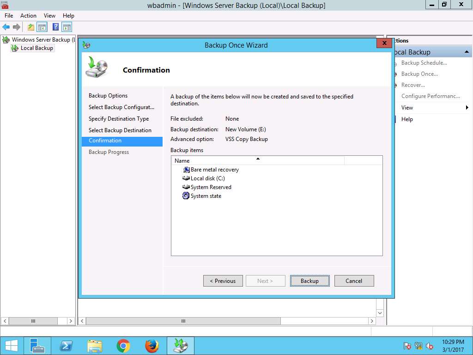Select the Backup Options wizard step
Screen dimensions: 473x355
(108, 96)
